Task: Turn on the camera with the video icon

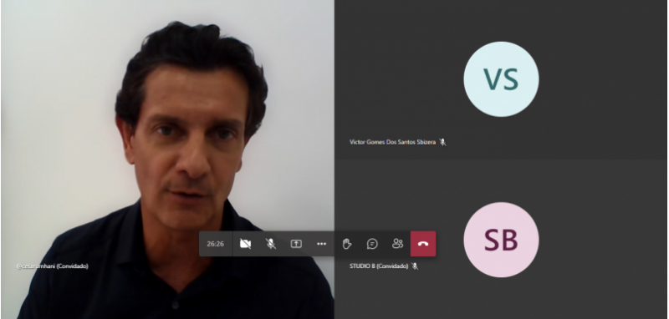Action: 245,244
